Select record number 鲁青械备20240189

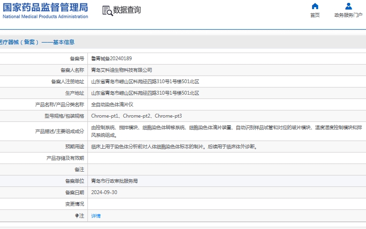[x=111, y=59]
